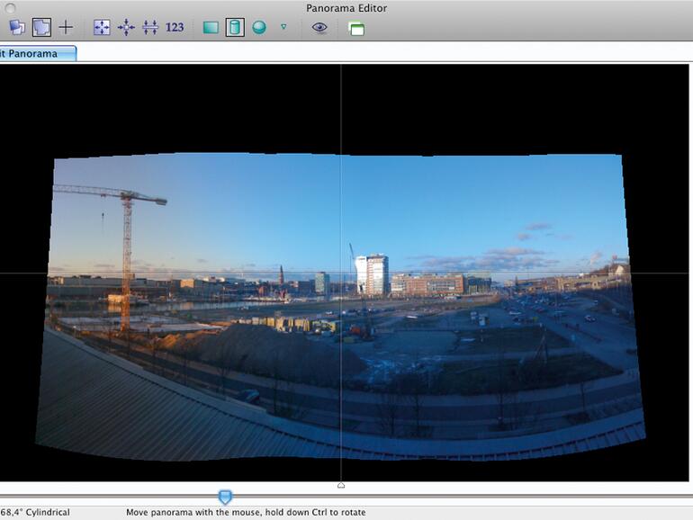Toggle the eye preview icon
This screenshot has width=693, height=520.
tap(319, 27)
